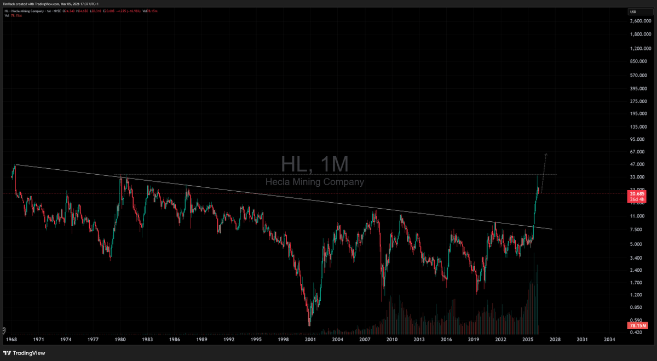
Task: Click the 395.000 price axis label
Action: pos(638,88)
